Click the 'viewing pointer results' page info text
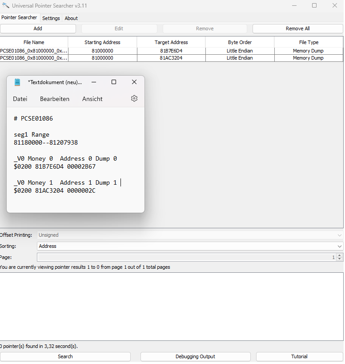Screen dimensions: 345x364 pos(85,267)
